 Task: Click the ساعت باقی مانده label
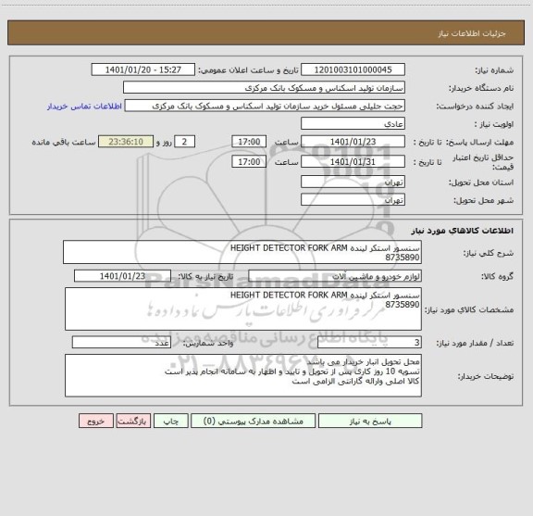tap(64, 142)
